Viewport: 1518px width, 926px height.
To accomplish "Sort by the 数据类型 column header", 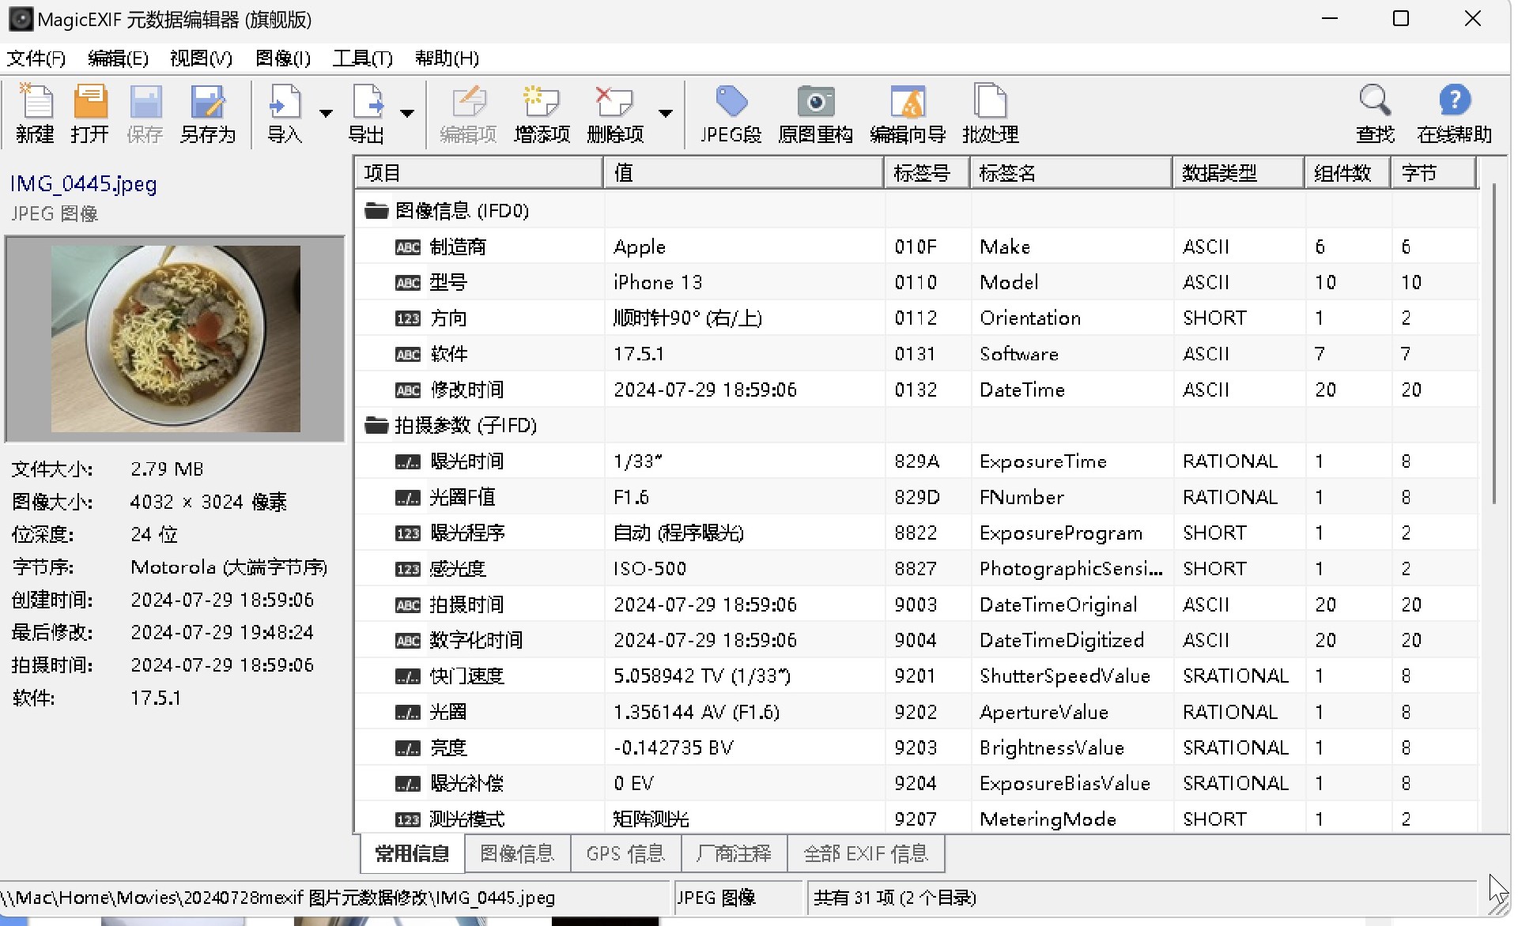I will (x=1239, y=173).
